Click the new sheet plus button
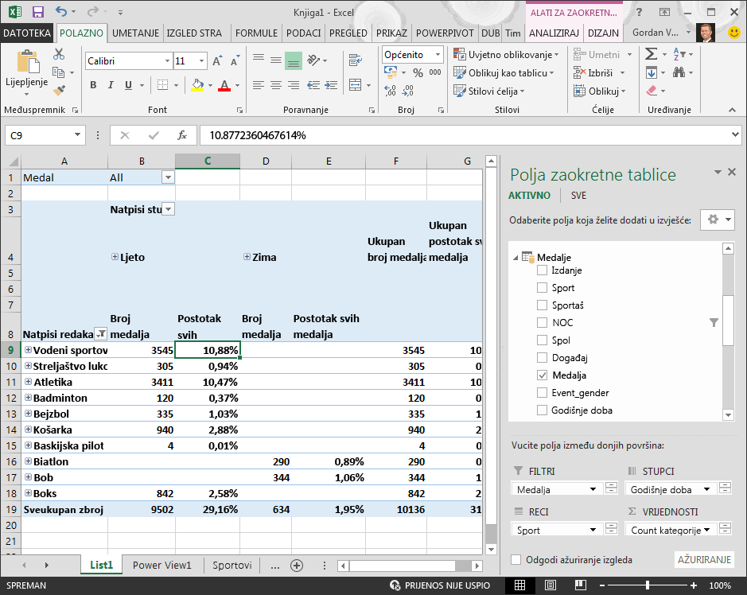 297,566
